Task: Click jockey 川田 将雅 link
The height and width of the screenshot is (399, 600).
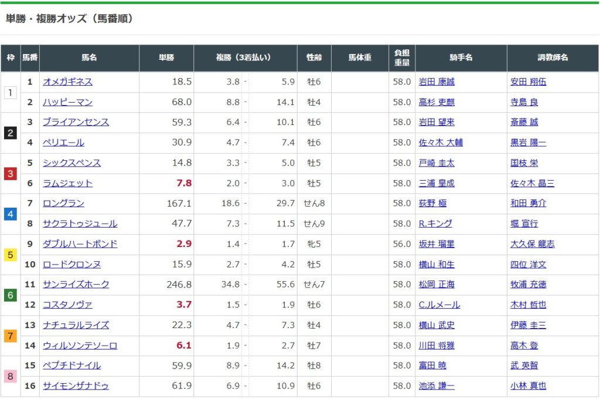Action: point(437,346)
